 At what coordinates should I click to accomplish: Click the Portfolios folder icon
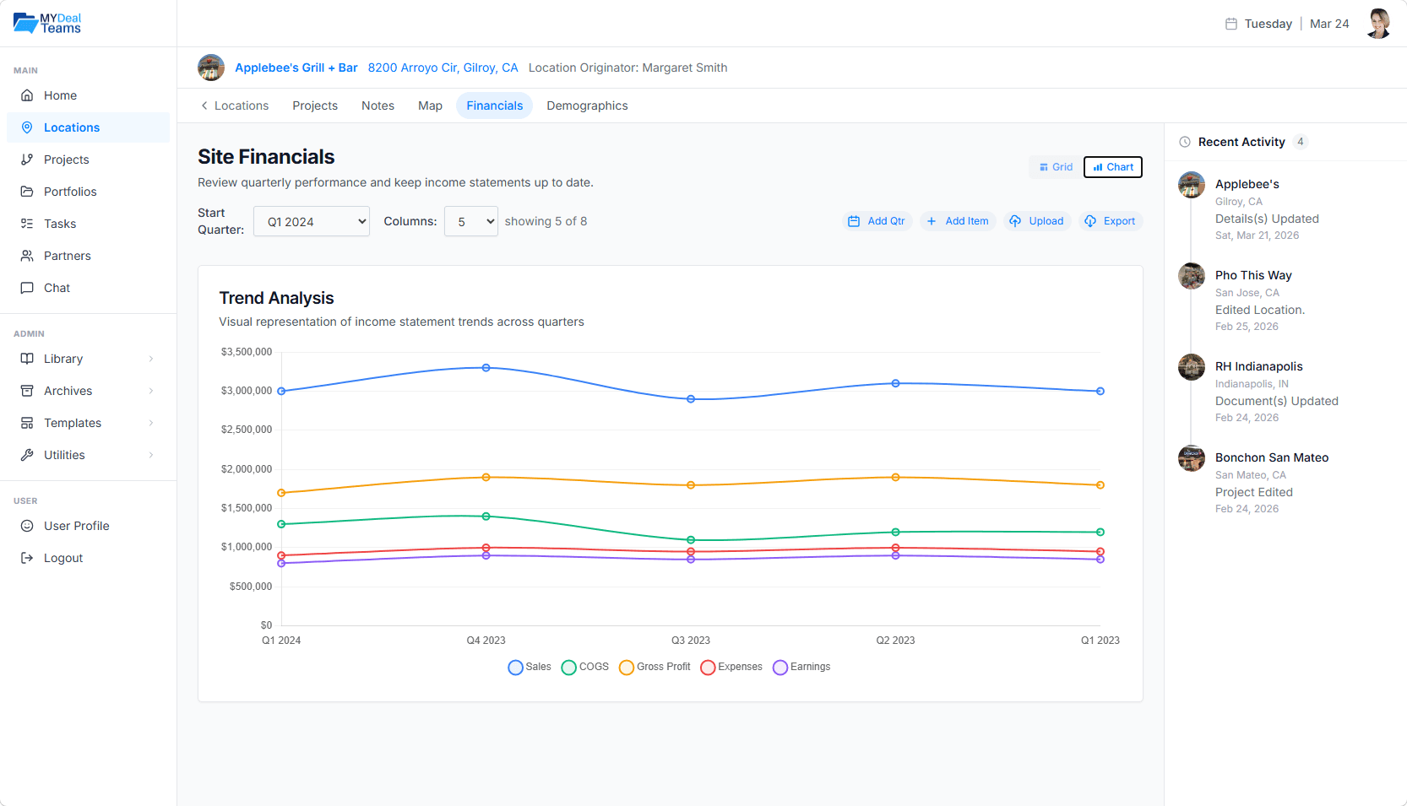click(x=27, y=192)
